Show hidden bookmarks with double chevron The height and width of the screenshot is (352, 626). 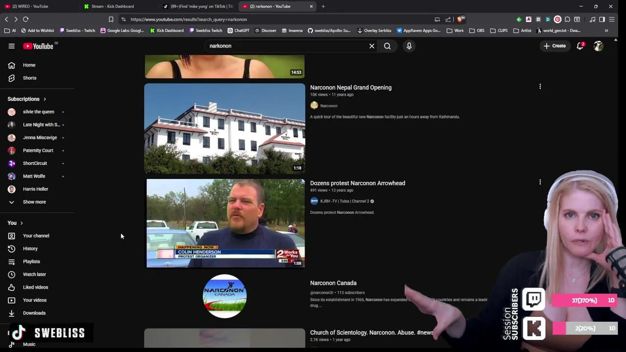tap(606, 30)
